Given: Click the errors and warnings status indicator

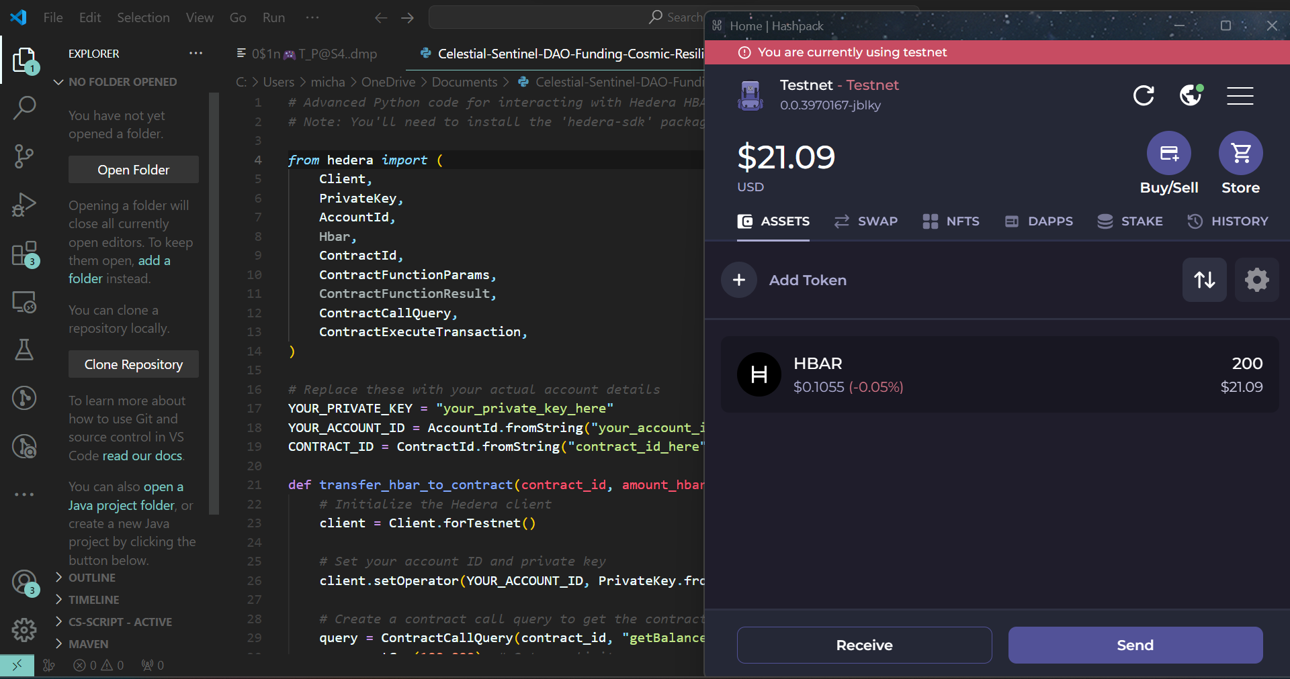Looking at the screenshot, I should pyautogui.click(x=99, y=665).
